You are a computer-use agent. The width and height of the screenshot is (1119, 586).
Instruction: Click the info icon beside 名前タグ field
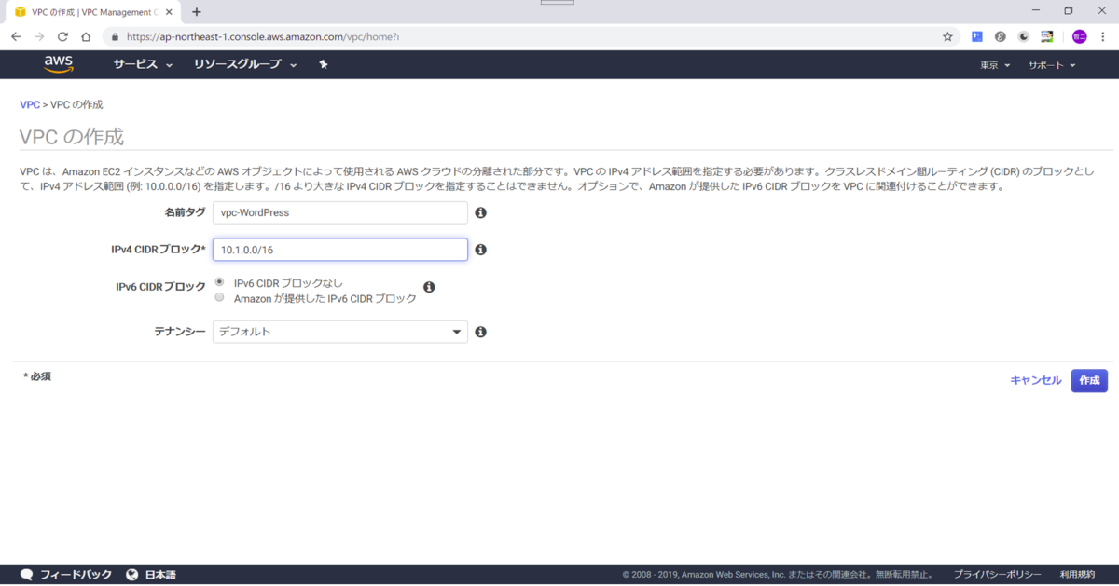coord(481,212)
